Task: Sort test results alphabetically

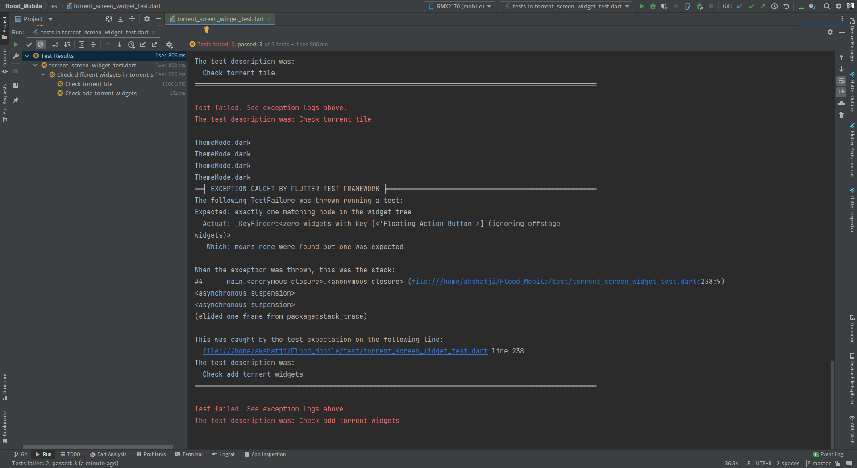Action: [55, 45]
